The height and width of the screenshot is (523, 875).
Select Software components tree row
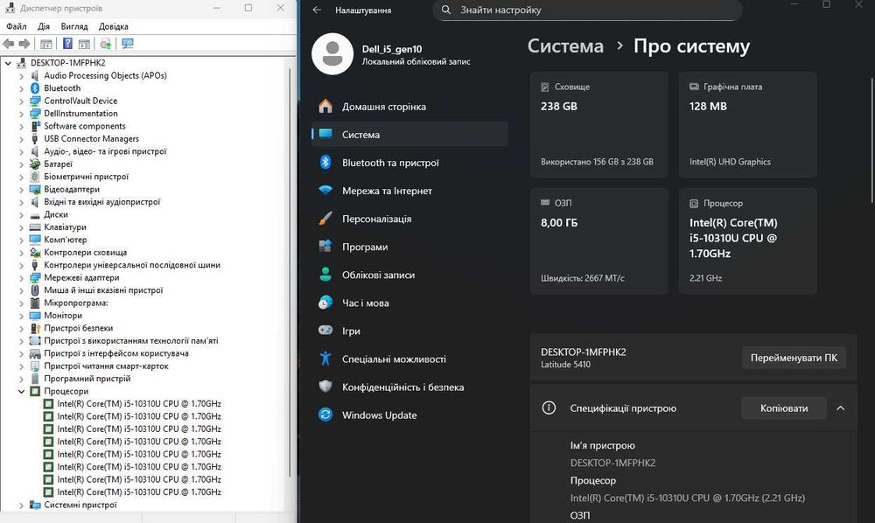coord(85,126)
